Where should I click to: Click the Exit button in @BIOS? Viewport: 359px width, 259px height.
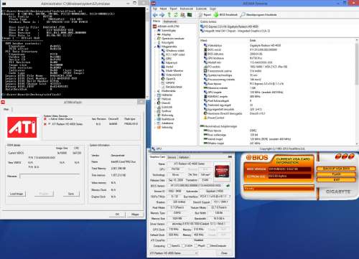click(336, 179)
